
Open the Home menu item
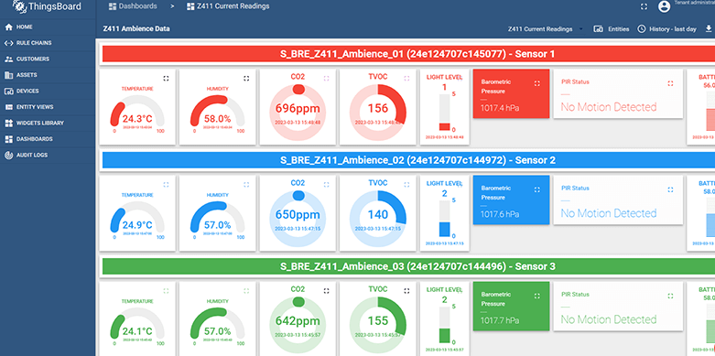pyautogui.click(x=48, y=27)
